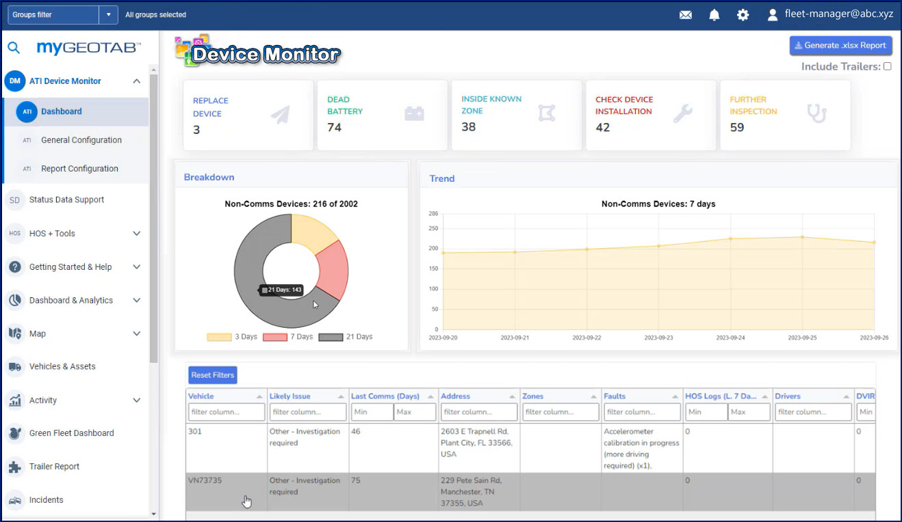Collapse the ATI Device Monitor section
This screenshot has width=902, height=522.
click(x=136, y=81)
